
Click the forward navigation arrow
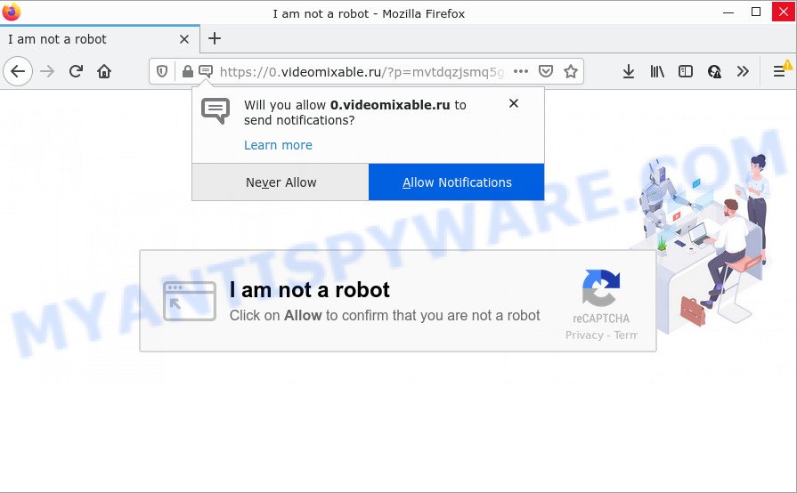pyautogui.click(x=47, y=71)
